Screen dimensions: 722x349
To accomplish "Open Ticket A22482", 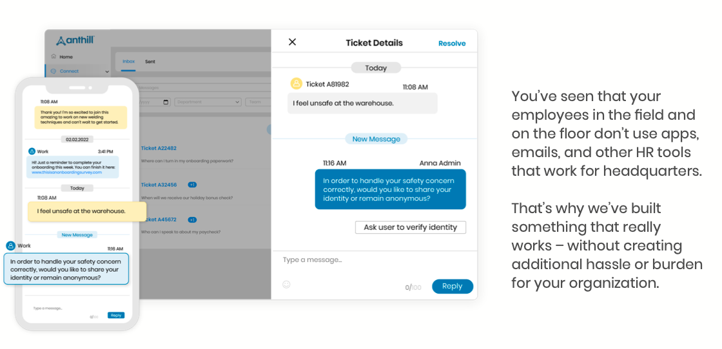I will tap(159, 148).
